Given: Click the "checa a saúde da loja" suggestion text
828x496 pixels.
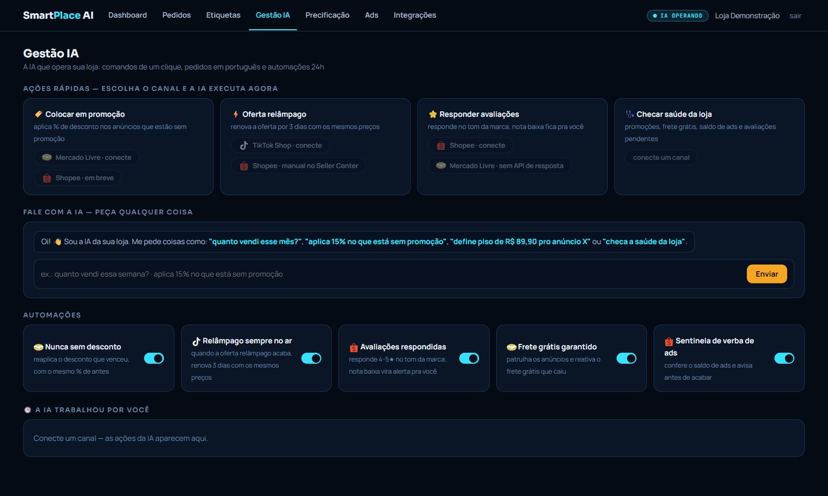Looking at the screenshot, I should coord(644,242).
